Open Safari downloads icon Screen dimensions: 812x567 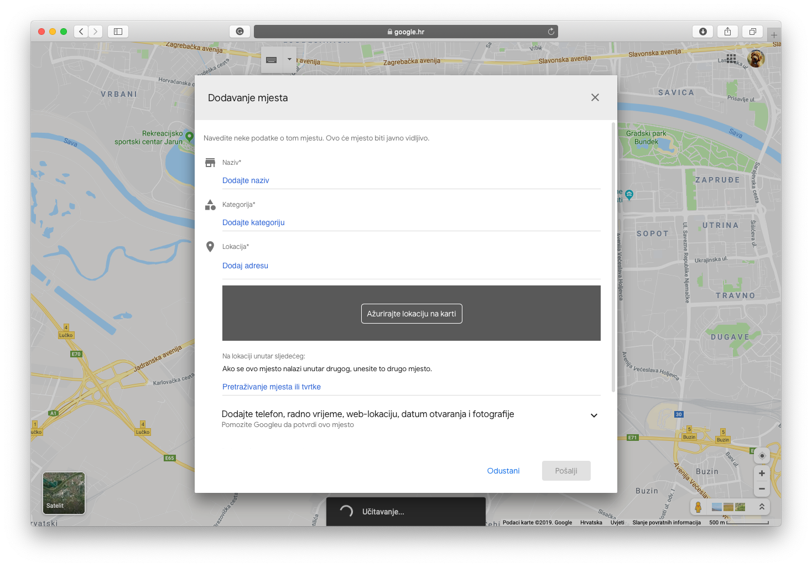pos(702,32)
